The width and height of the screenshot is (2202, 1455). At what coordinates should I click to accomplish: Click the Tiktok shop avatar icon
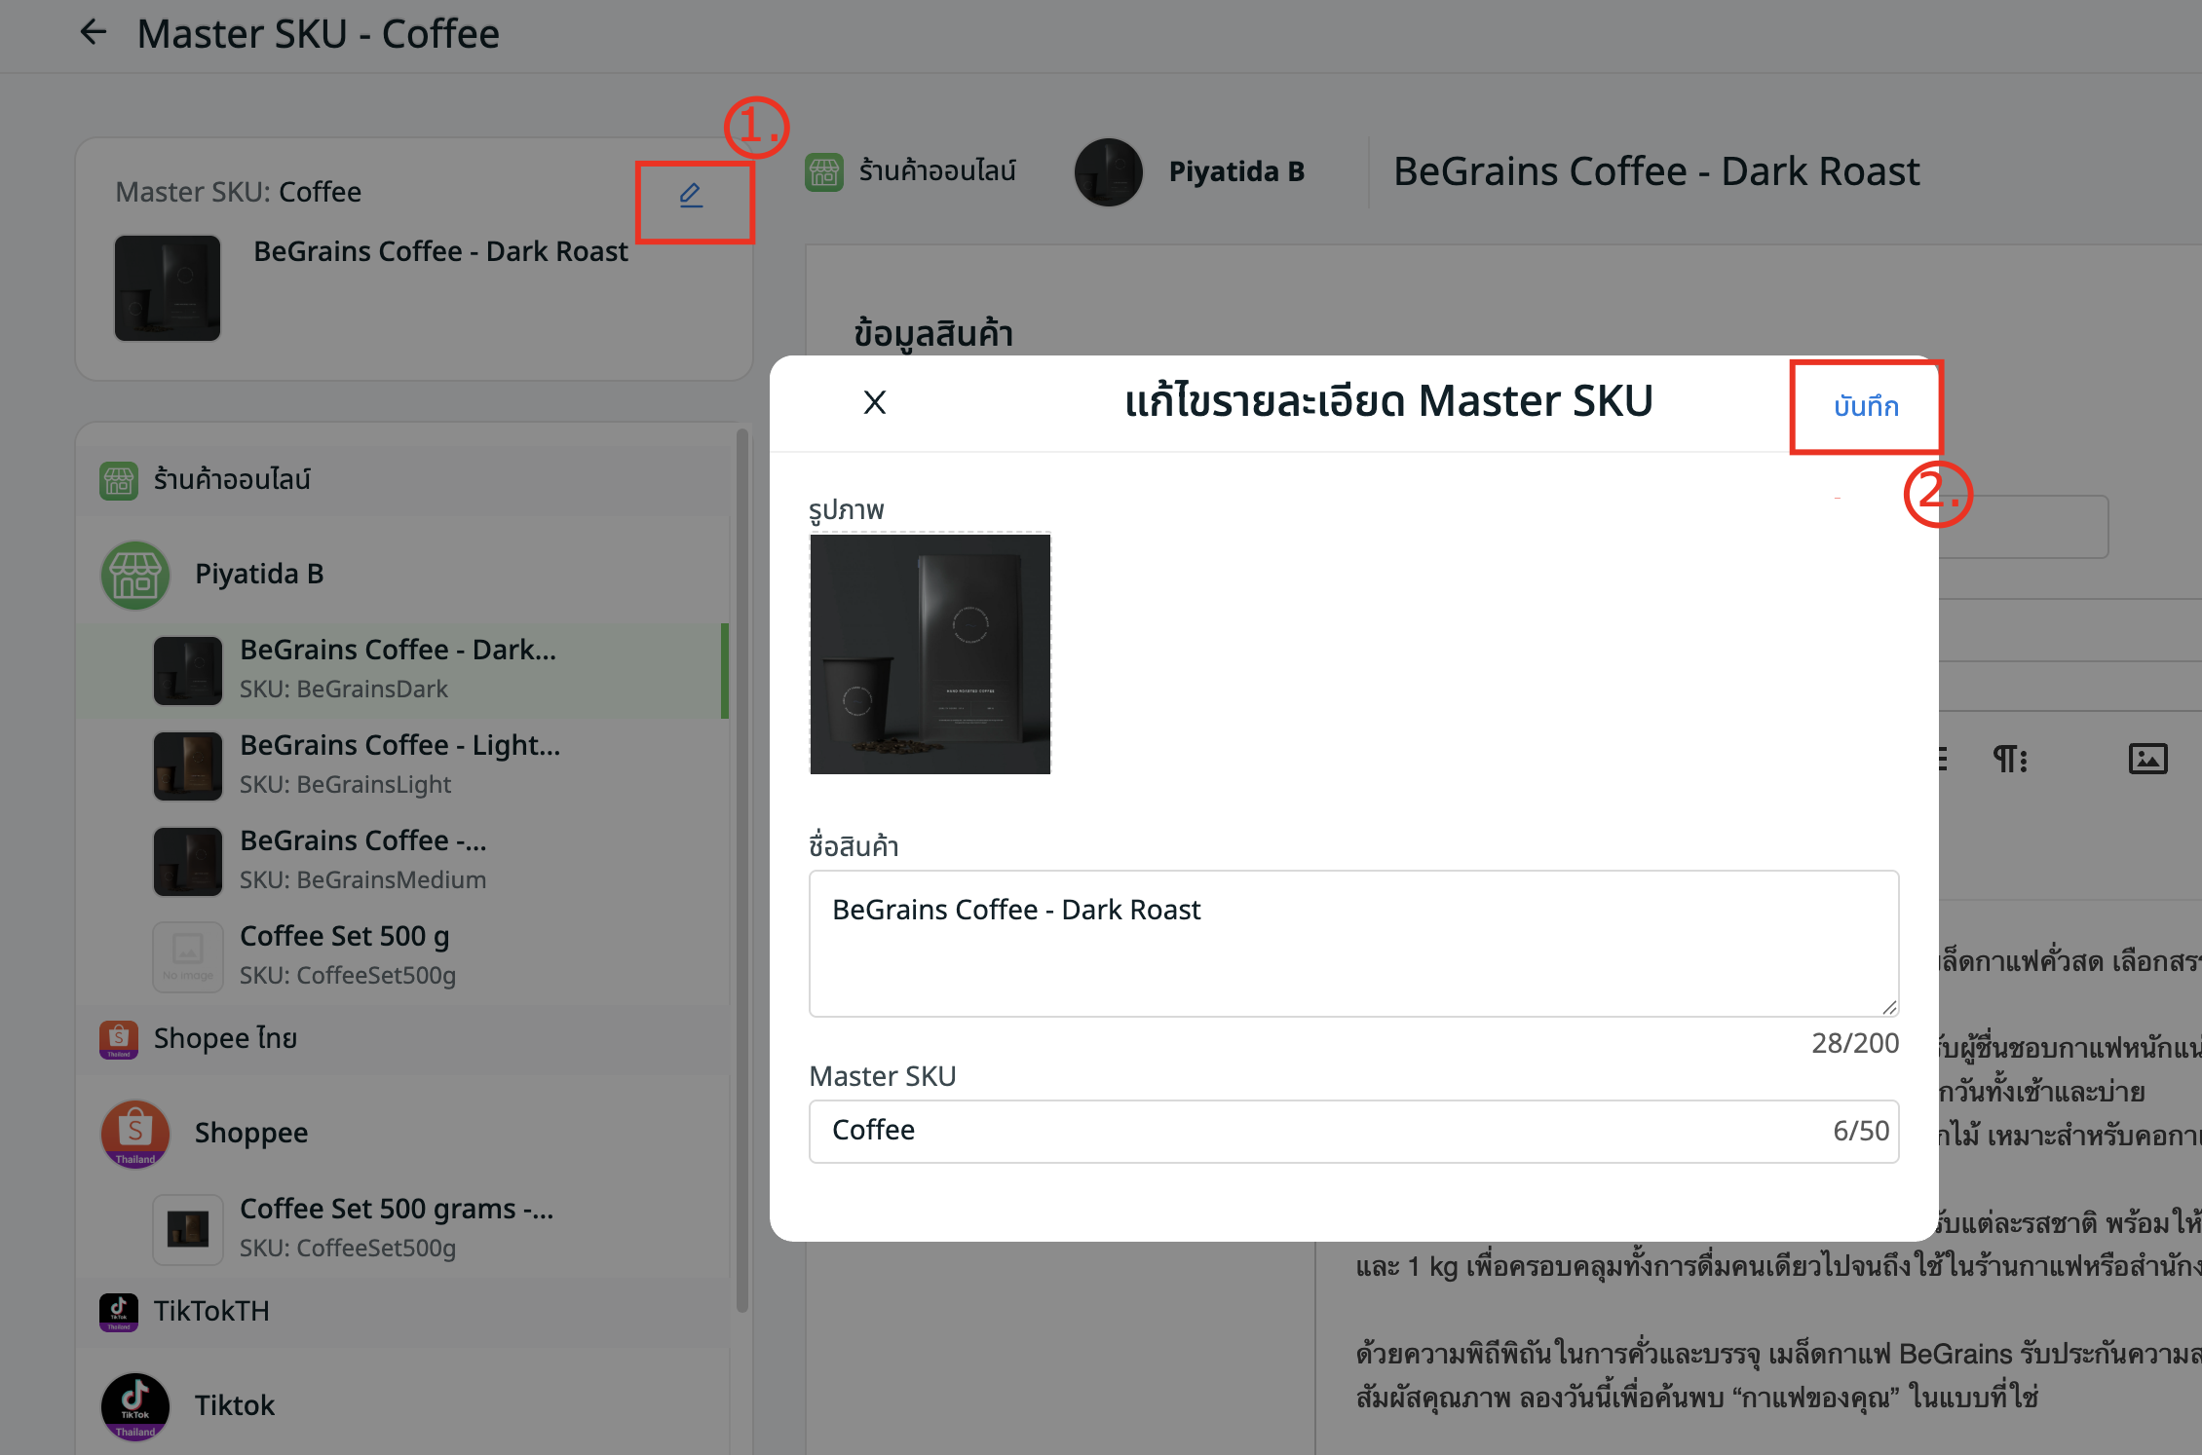pyautogui.click(x=135, y=1406)
